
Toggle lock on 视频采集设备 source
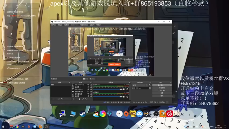point(91,91)
